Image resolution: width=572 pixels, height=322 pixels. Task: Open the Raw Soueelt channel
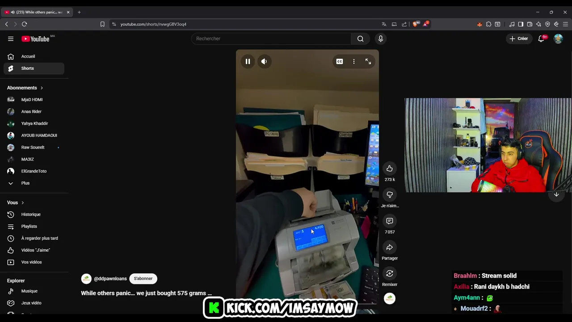[34, 147]
